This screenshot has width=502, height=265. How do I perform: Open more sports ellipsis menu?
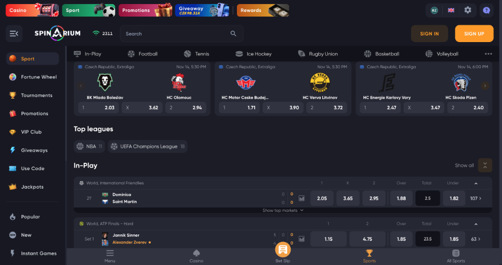pos(488,54)
